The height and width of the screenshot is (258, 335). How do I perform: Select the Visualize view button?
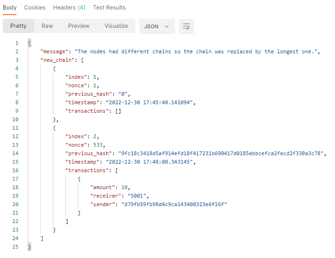coord(116,26)
